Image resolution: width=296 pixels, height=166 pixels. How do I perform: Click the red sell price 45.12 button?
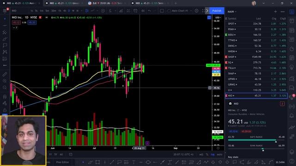click(x=16, y=23)
